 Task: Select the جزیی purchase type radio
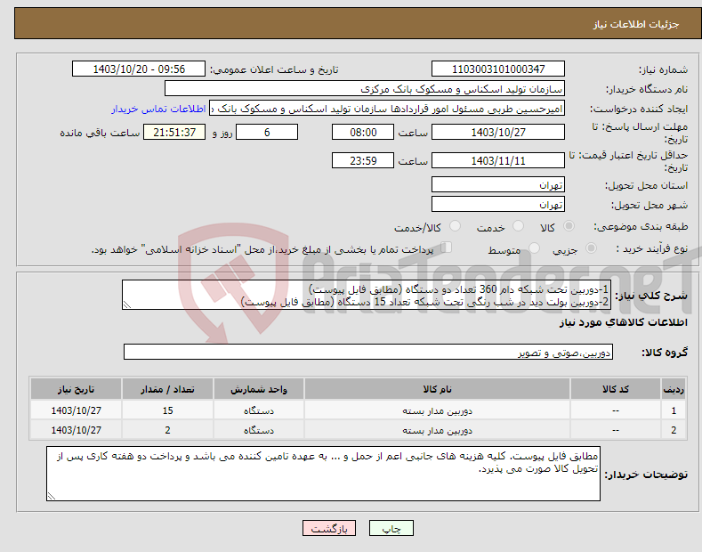[x=591, y=248]
